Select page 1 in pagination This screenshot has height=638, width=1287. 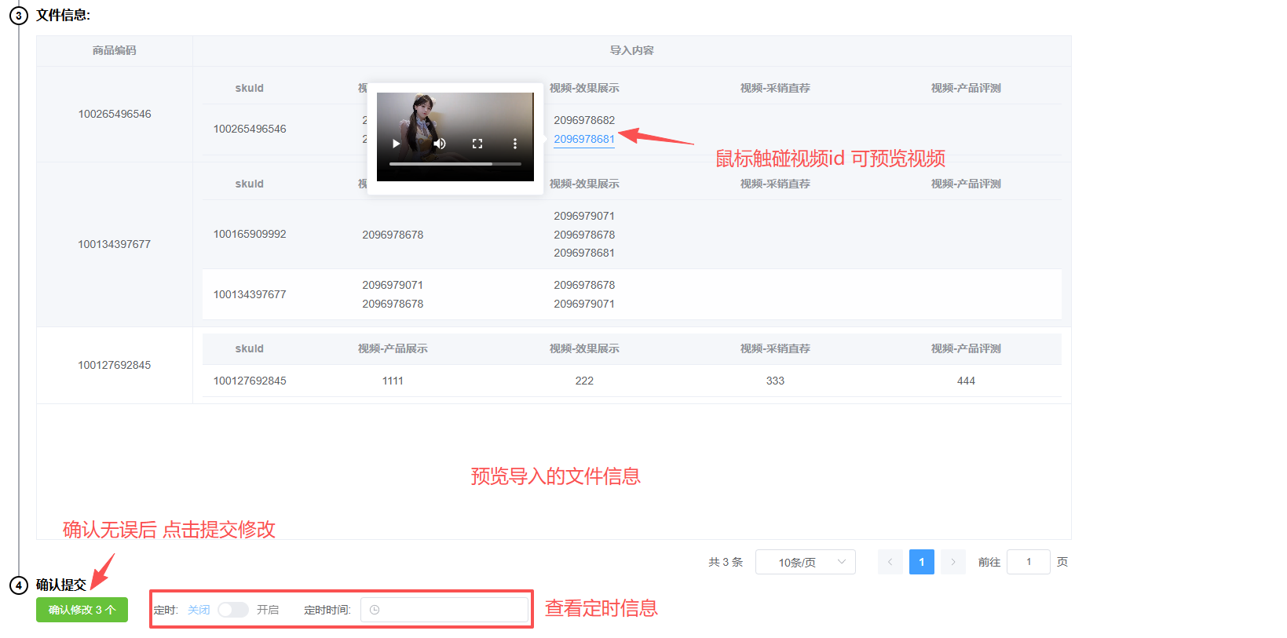(x=921, y=562)
